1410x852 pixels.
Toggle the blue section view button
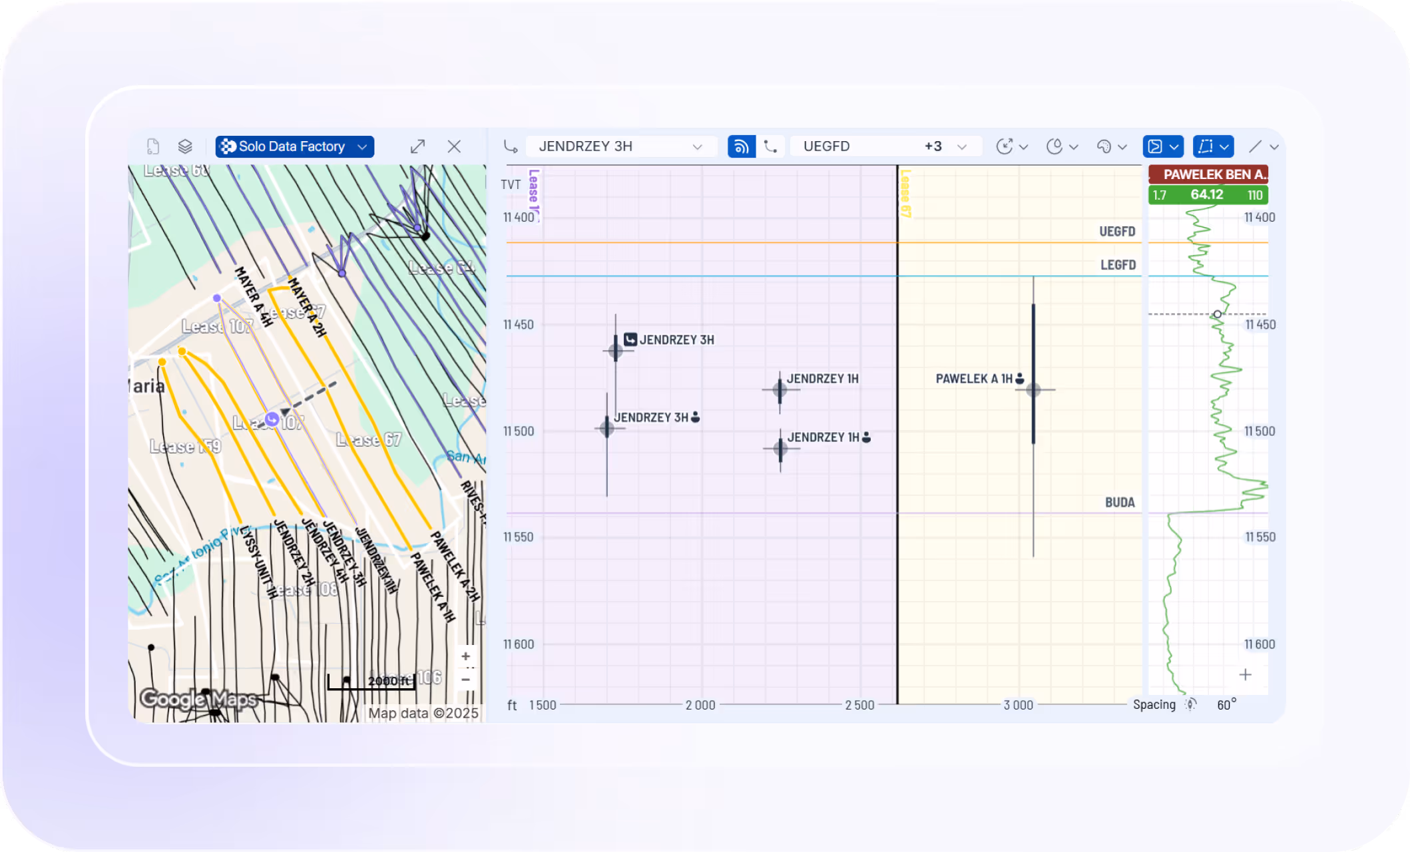tap(1156, 146)
